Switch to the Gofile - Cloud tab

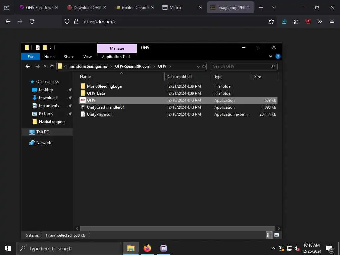coord(135,7)
